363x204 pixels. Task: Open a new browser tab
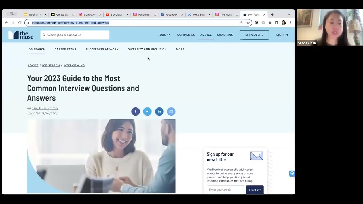272,14
